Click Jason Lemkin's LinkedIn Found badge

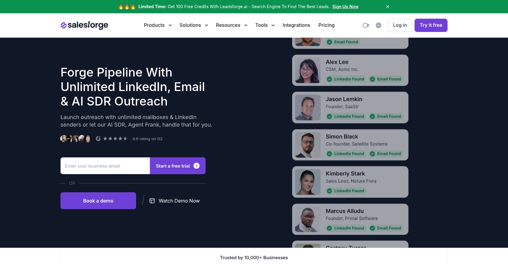(x=346, y=116)
